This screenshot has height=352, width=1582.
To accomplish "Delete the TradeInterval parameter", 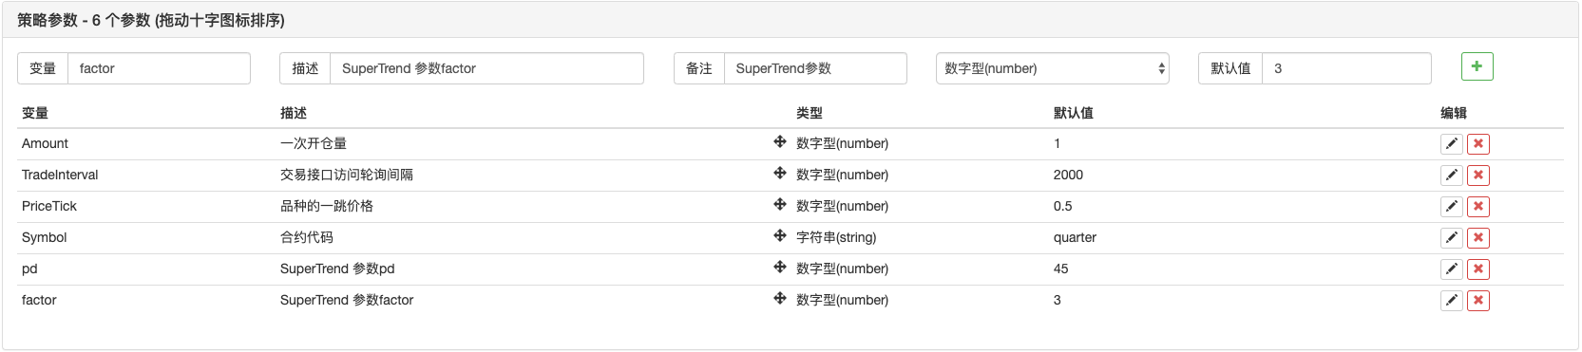I will (1477, 176).
